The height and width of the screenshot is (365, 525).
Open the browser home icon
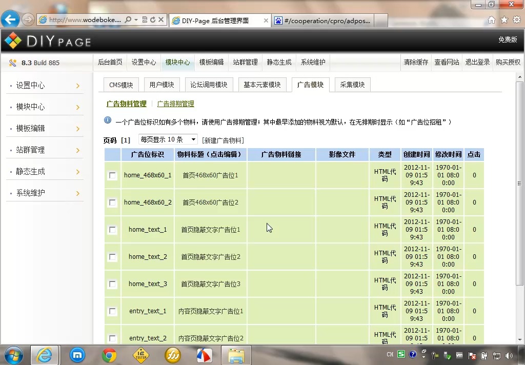(492, 20)
